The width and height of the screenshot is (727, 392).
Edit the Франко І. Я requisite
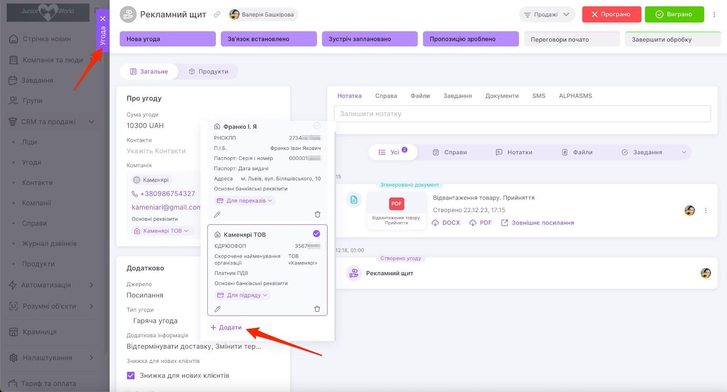(x=217, y=214)
